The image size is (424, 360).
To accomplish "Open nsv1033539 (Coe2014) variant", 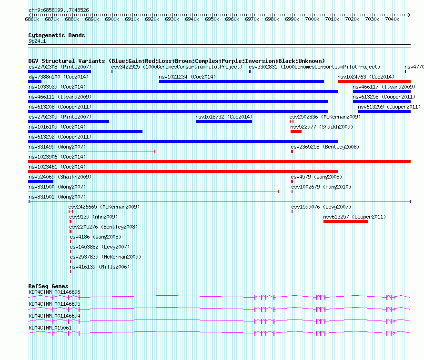I will [x=57, y=87].
